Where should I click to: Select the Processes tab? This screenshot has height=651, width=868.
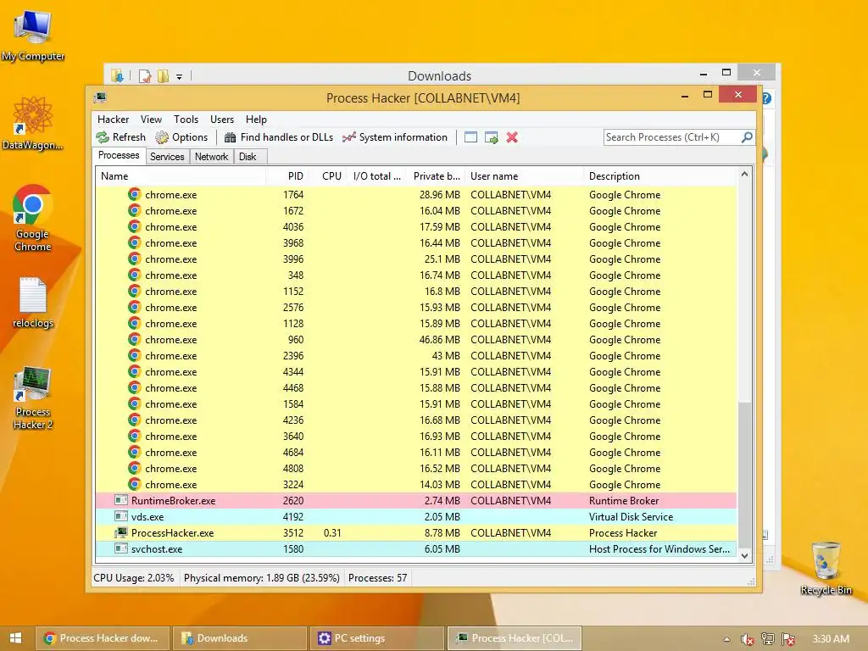click(119, 156)
